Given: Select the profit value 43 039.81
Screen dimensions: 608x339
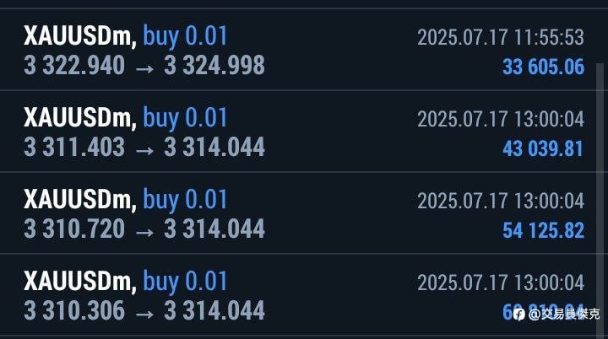Looking at the screenshot, I should click(543, 148).
